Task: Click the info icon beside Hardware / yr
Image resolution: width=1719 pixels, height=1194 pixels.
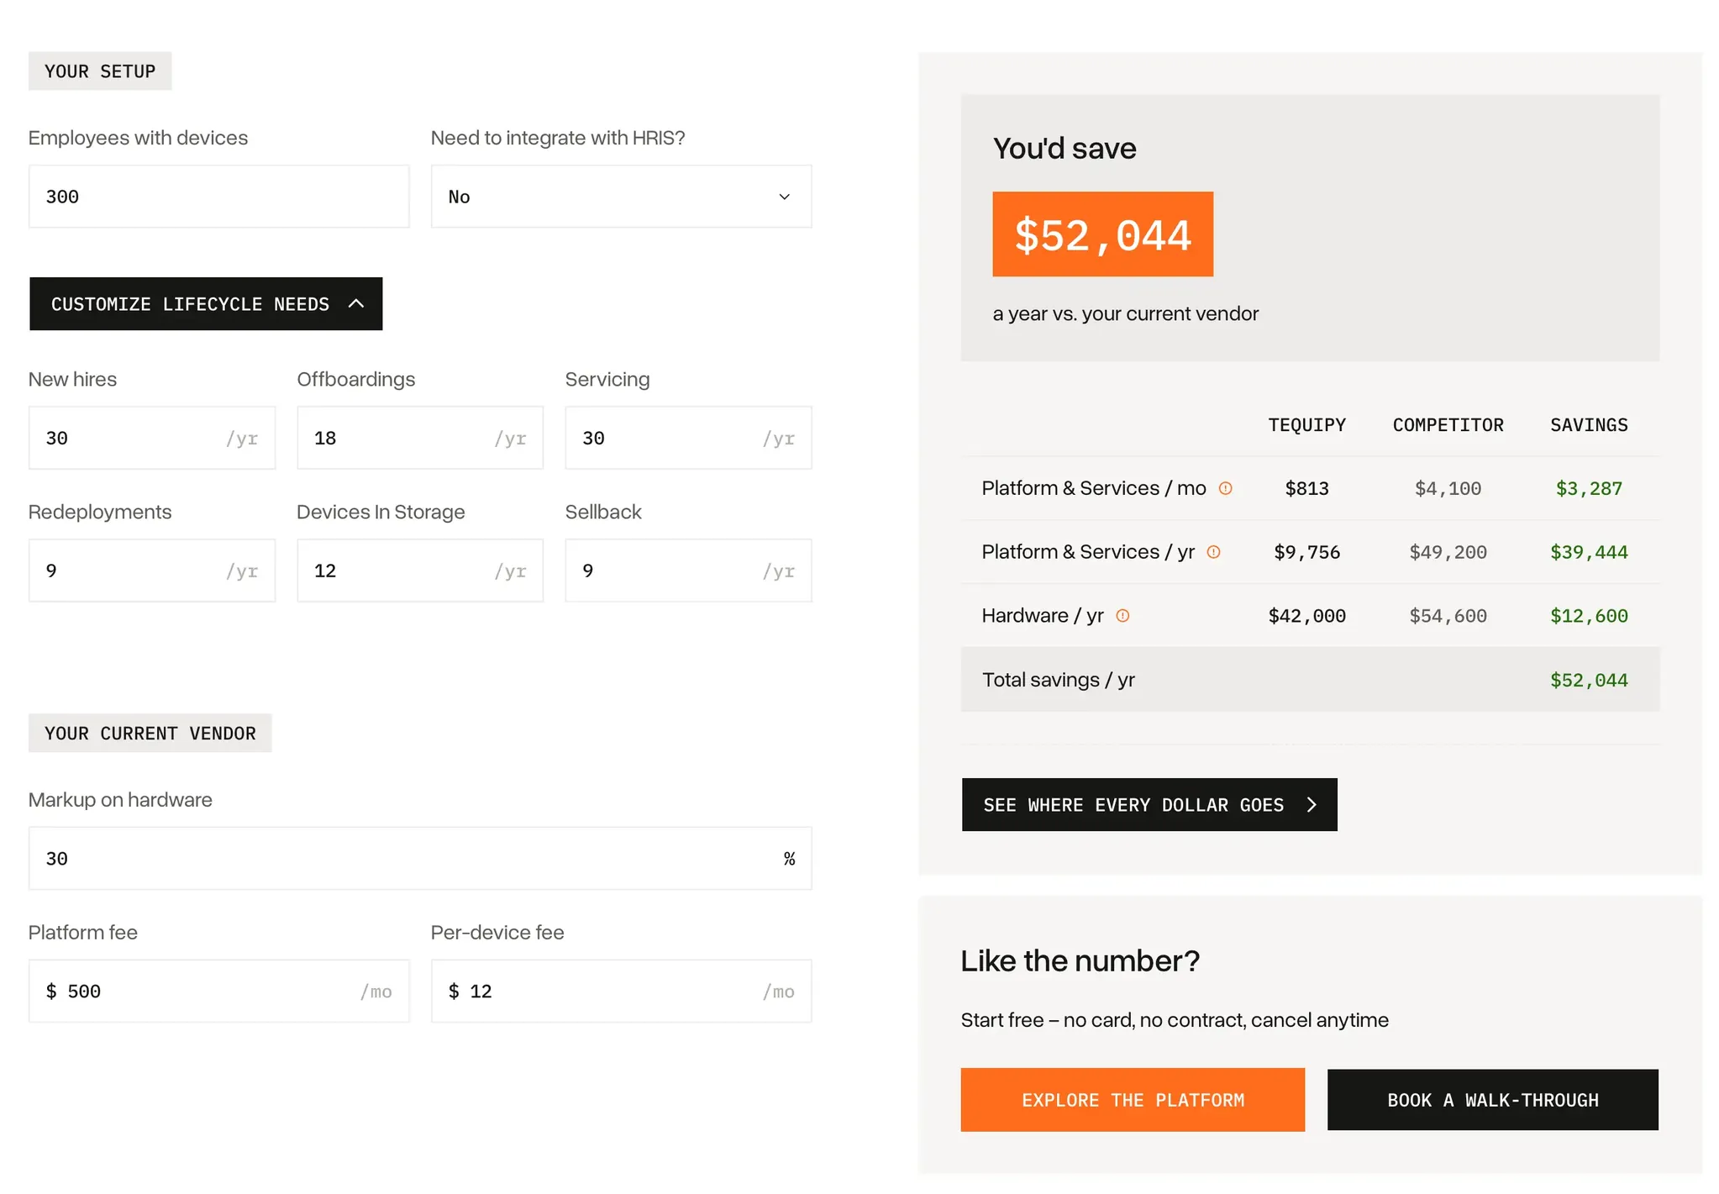Action: click(1122, 616)
